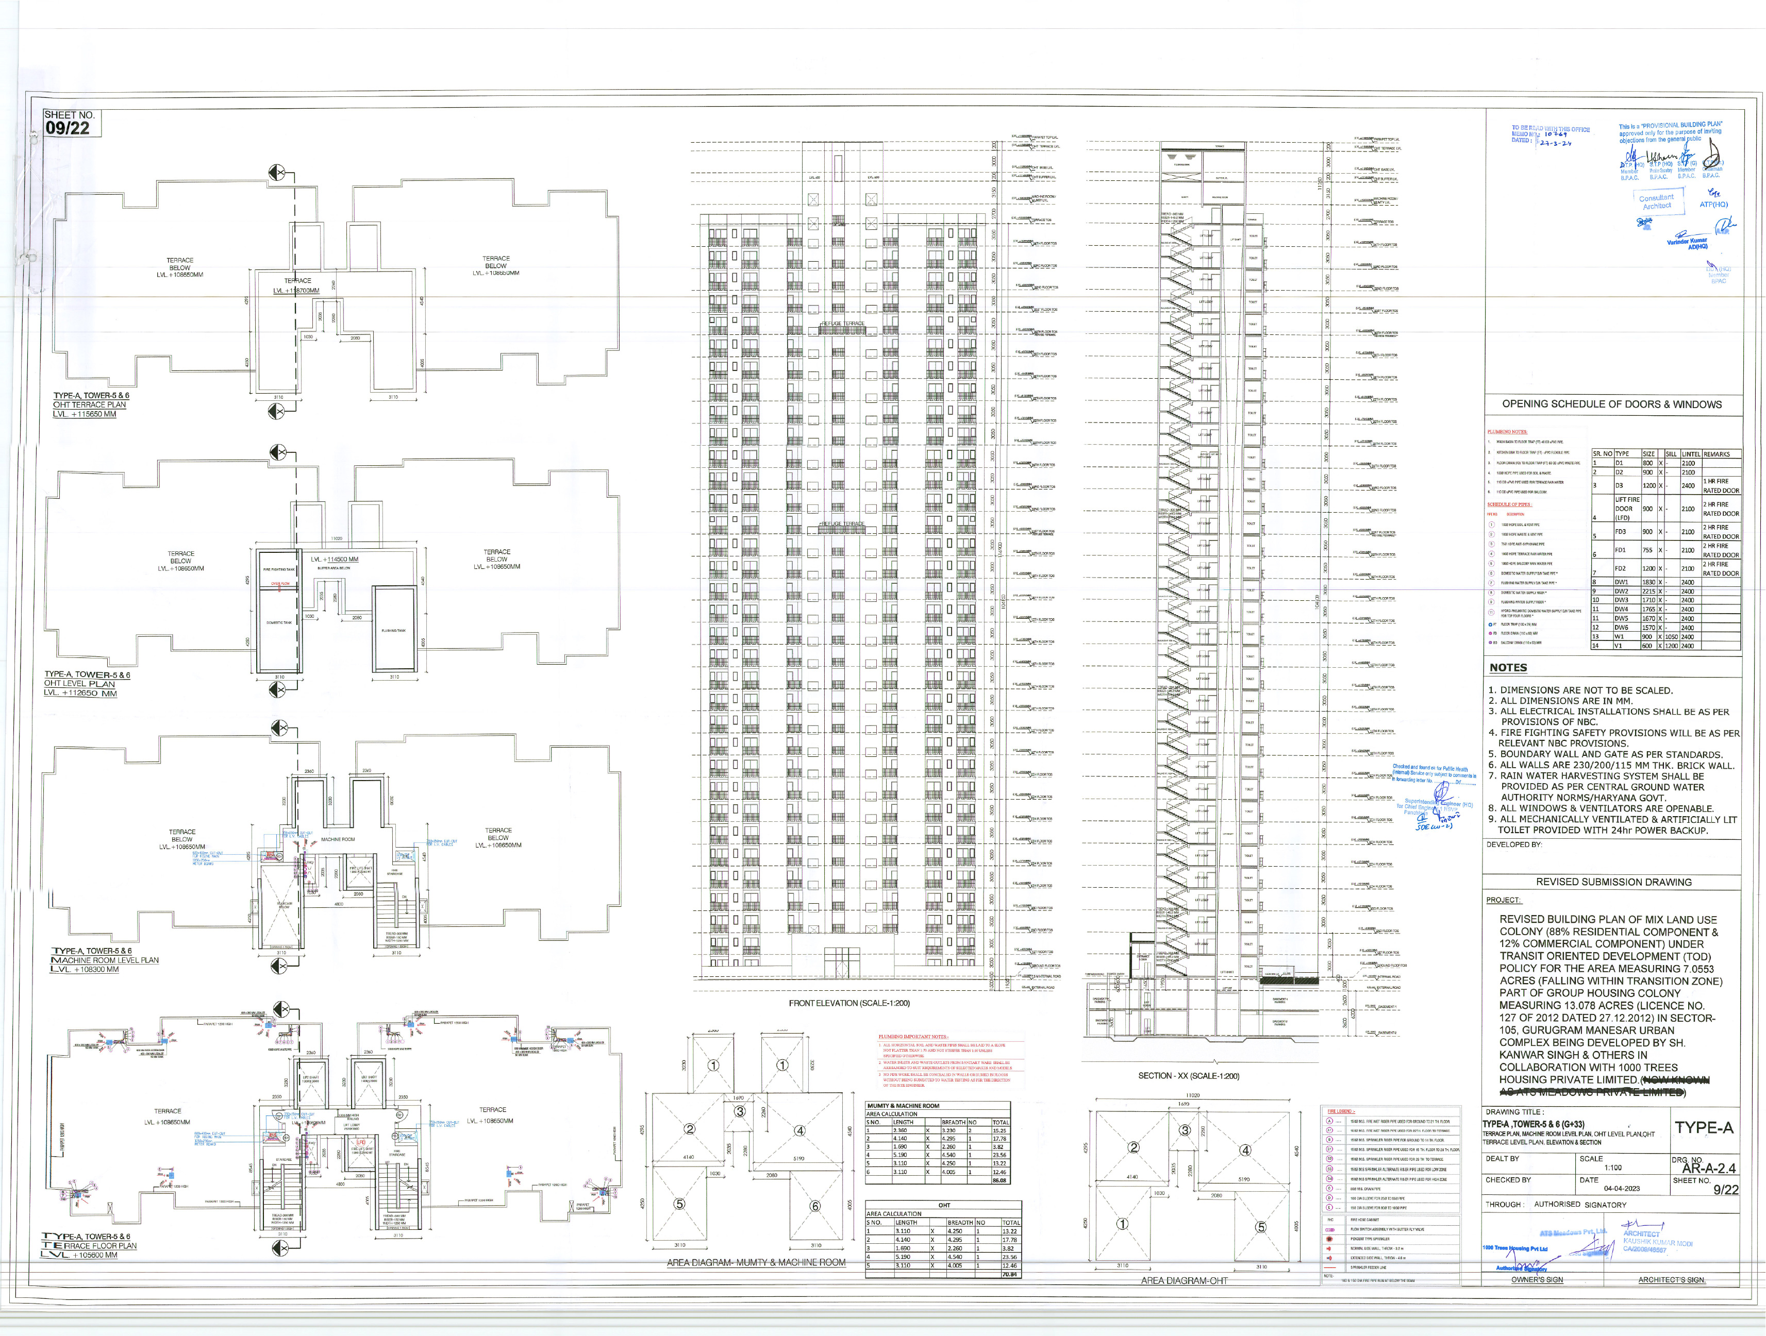Click Section - XX scale title
Viewport: 1766px width, 1336px height.
(1188, 1076)
